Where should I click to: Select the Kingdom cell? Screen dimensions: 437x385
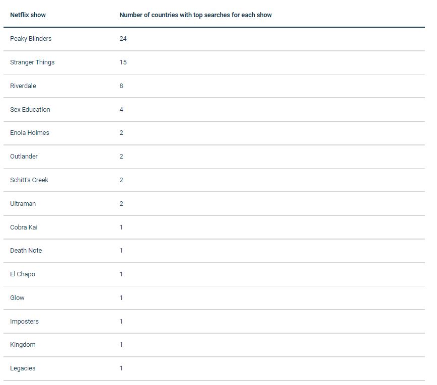click(x=23, y=345)
